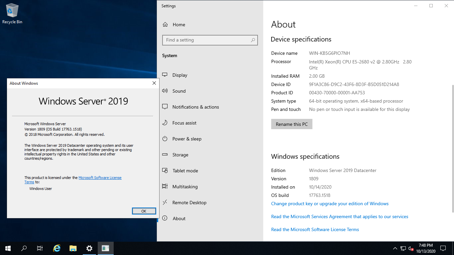454x255 pixels.
Task: Click the network tray icon
Action: (403, 248)
